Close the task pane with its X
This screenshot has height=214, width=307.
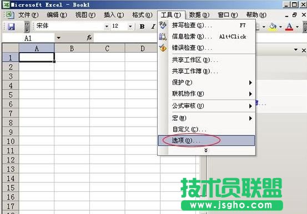304,50
